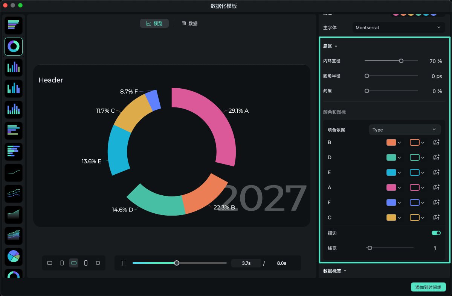Switch to the 数据 tab

point(189,23)
